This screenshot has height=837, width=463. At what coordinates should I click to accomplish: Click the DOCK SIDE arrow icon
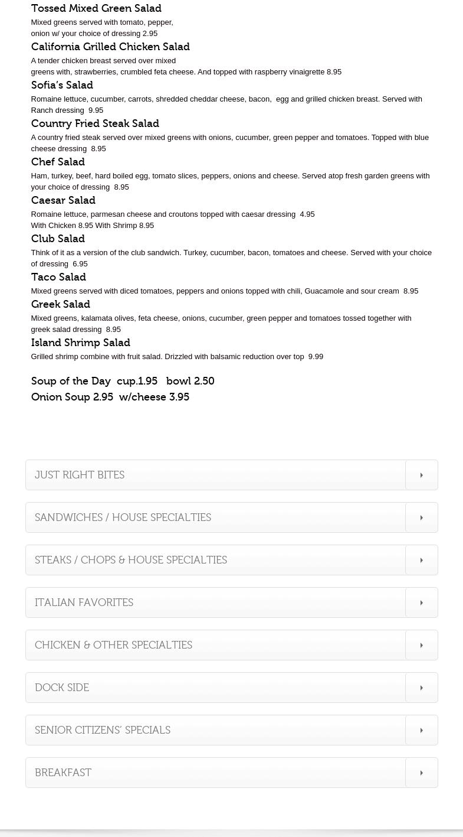point(421,688)
